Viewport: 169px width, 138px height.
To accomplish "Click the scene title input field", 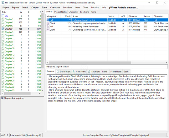I will [107, 67].
